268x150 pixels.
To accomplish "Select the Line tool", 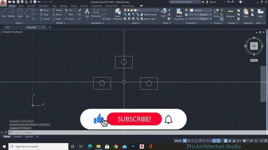I will point(4,13).
